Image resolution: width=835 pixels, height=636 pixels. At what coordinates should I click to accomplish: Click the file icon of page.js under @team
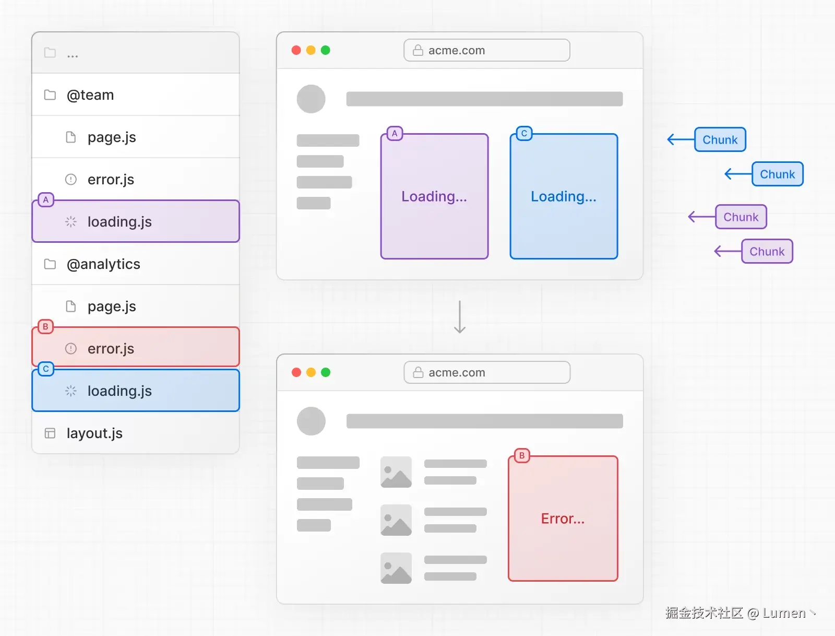pyautogui.click(x=71, y=137)
